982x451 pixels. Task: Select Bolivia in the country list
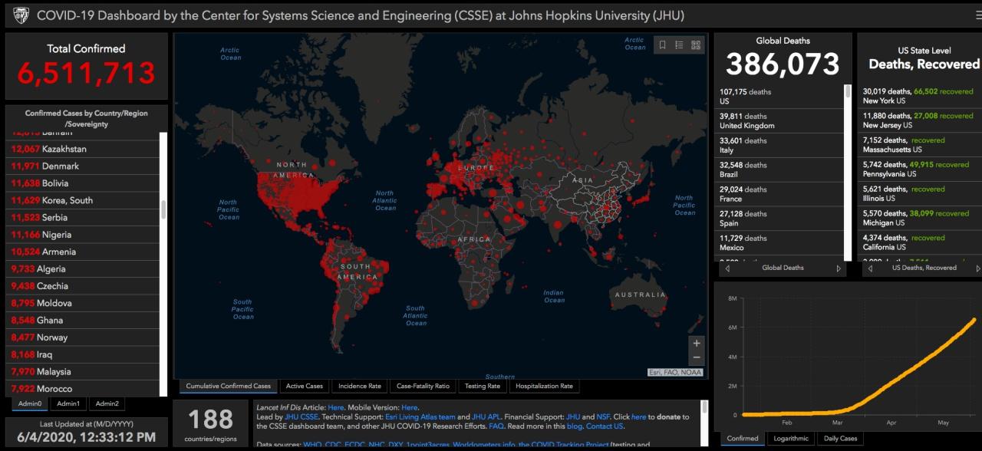pyautogui.click(x=82, y=183)
